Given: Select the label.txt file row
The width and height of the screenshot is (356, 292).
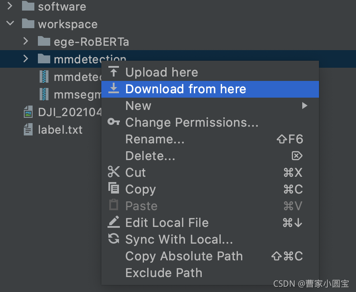Looking at the screenshot, I should [50, 130].
